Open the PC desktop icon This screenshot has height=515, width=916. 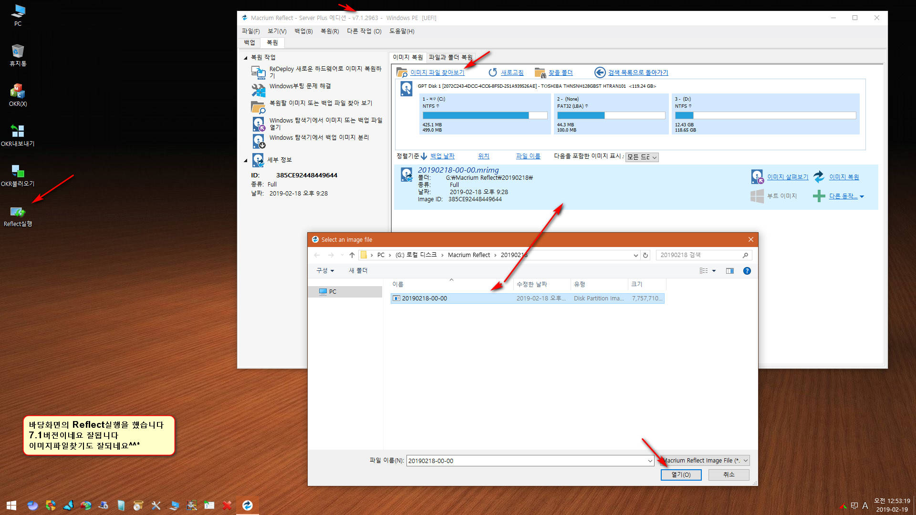[x=18, y=14]
